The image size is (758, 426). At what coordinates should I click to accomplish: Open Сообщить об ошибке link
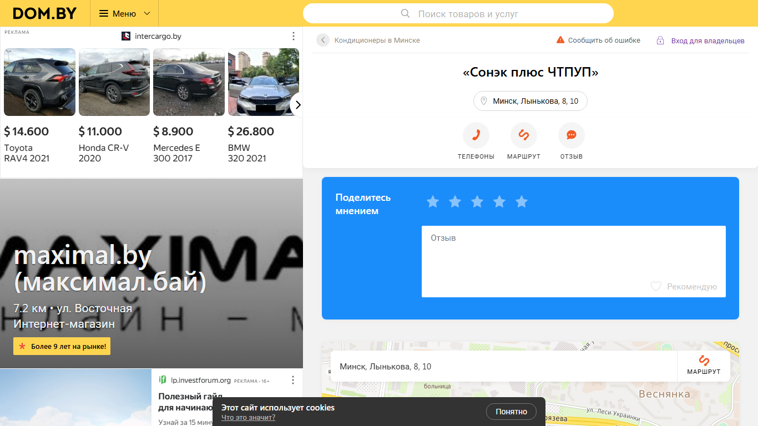point(604,40)
